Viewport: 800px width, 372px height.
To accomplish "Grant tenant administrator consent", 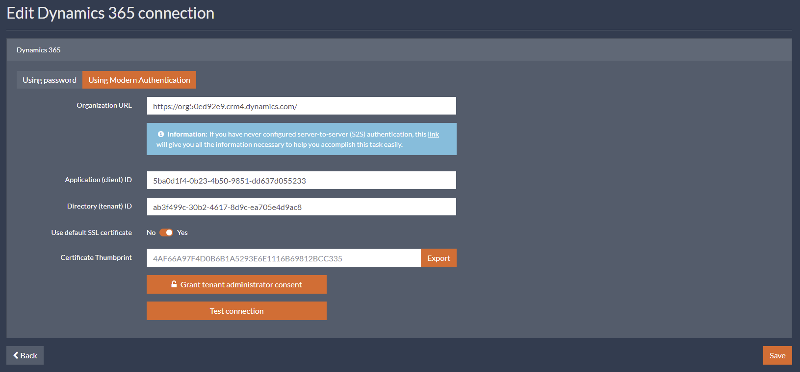I will click(236, 284).
